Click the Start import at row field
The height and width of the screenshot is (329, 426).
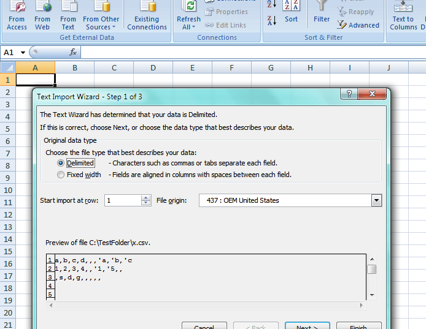(123, 200)
